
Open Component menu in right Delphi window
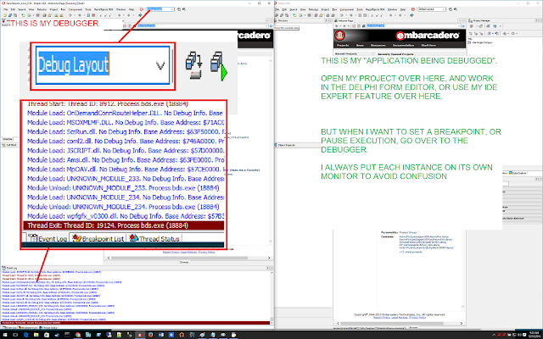click(347, 9)
